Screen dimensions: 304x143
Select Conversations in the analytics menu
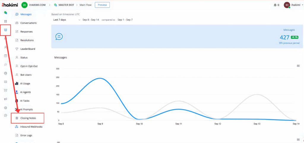point(28,23)
